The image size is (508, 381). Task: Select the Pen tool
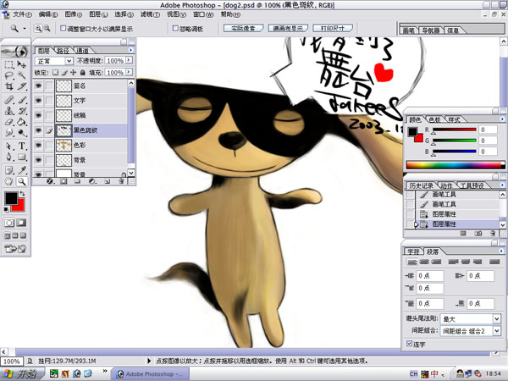coord(9,157)
